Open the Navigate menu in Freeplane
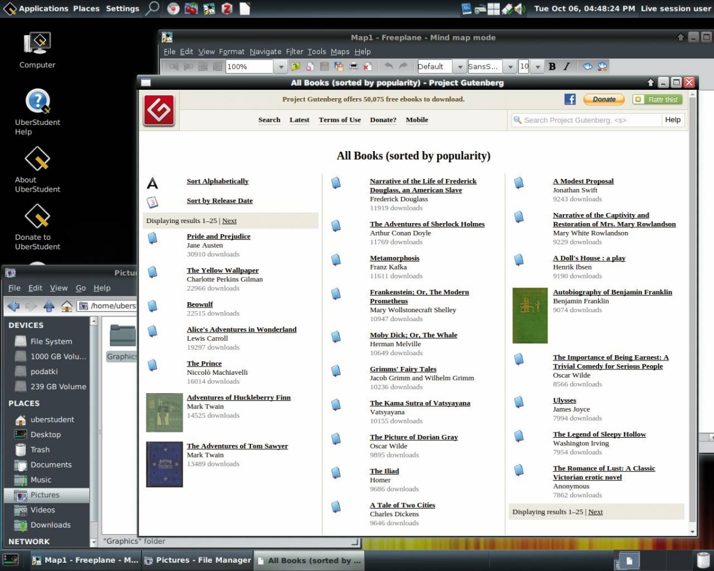The width and height of the screenshot is (714, 571). (x=265, y=52)
